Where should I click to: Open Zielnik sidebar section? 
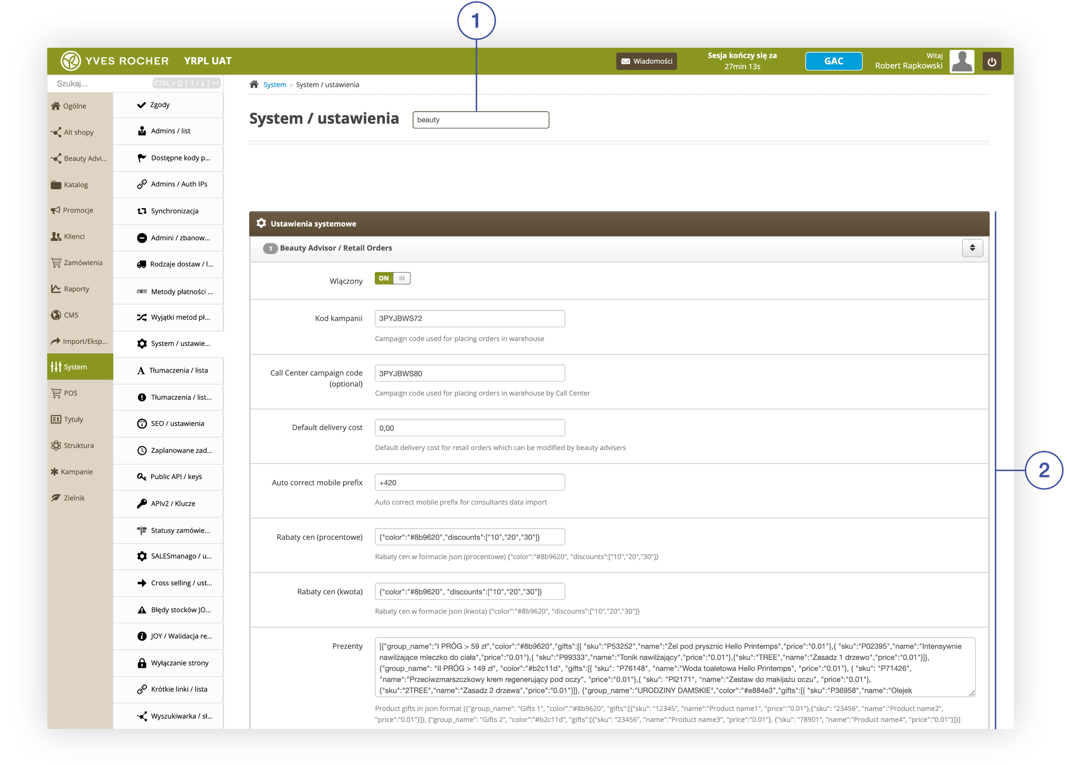click(80, 498)
